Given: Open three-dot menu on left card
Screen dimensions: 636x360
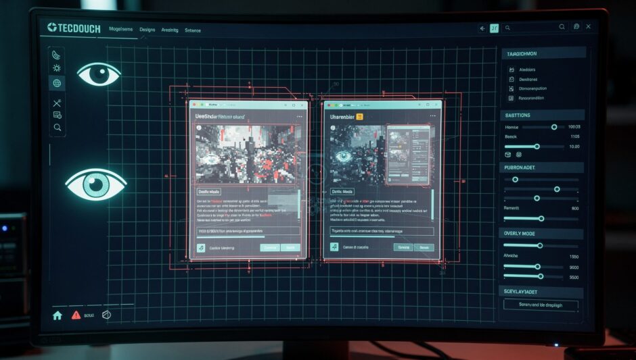Looking at the screenshot, I should tap(299, 117).
